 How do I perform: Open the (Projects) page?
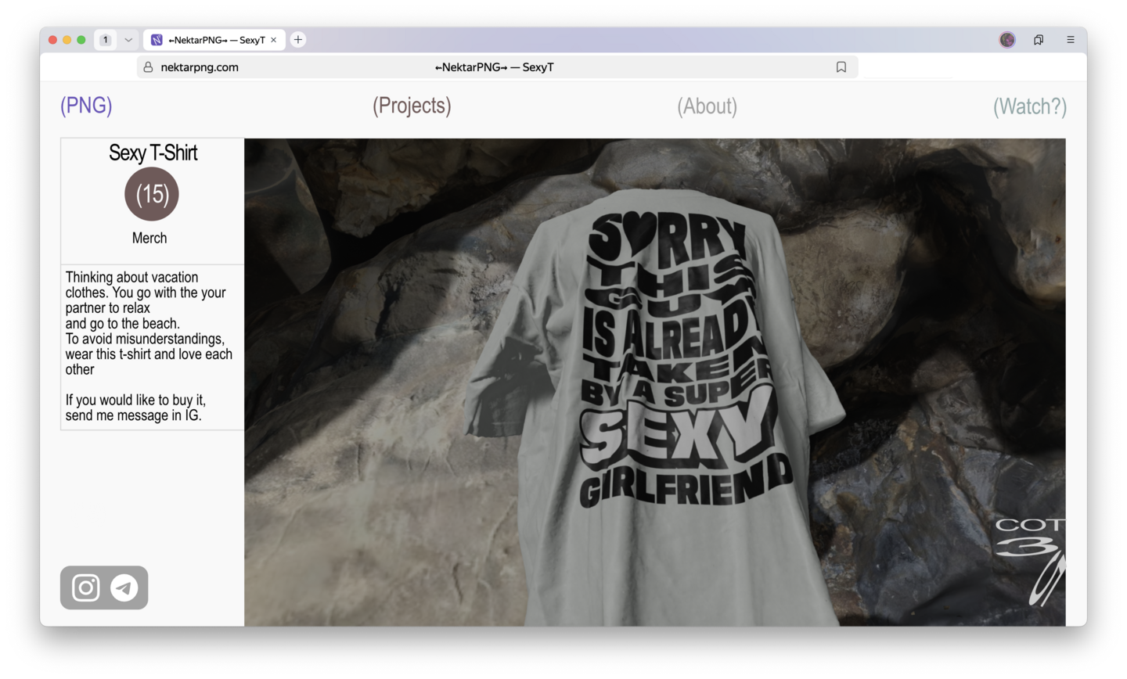tap(412, 106)
